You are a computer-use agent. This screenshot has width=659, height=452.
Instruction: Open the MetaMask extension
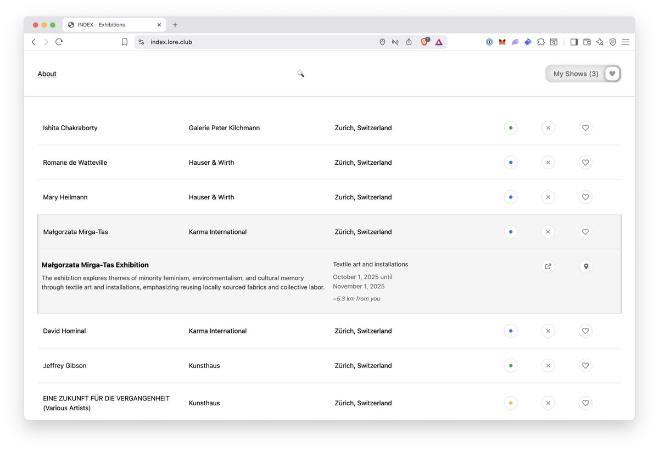tap(501, 42)
